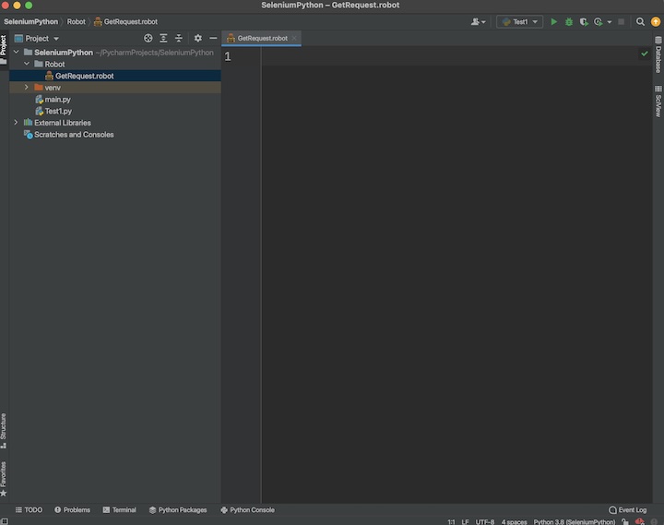Collapse all items in the Project tree
Screen dimensions: 664x525
pos(178,39)
